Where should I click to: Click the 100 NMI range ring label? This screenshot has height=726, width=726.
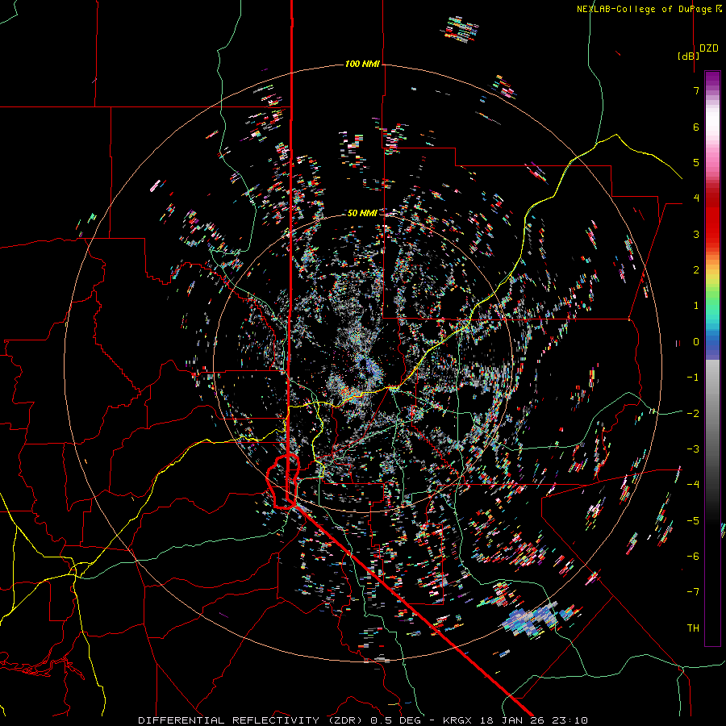coord(362,64)
